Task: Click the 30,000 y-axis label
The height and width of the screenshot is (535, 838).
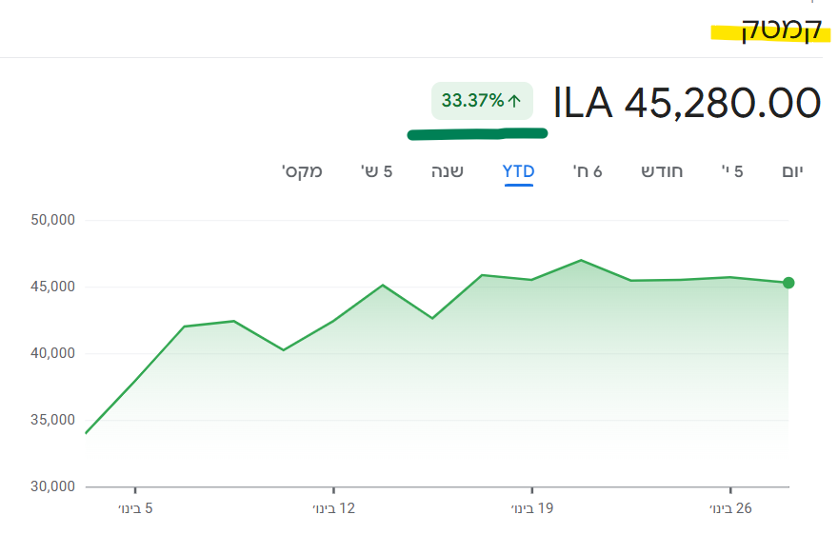Action: [52, 486]
